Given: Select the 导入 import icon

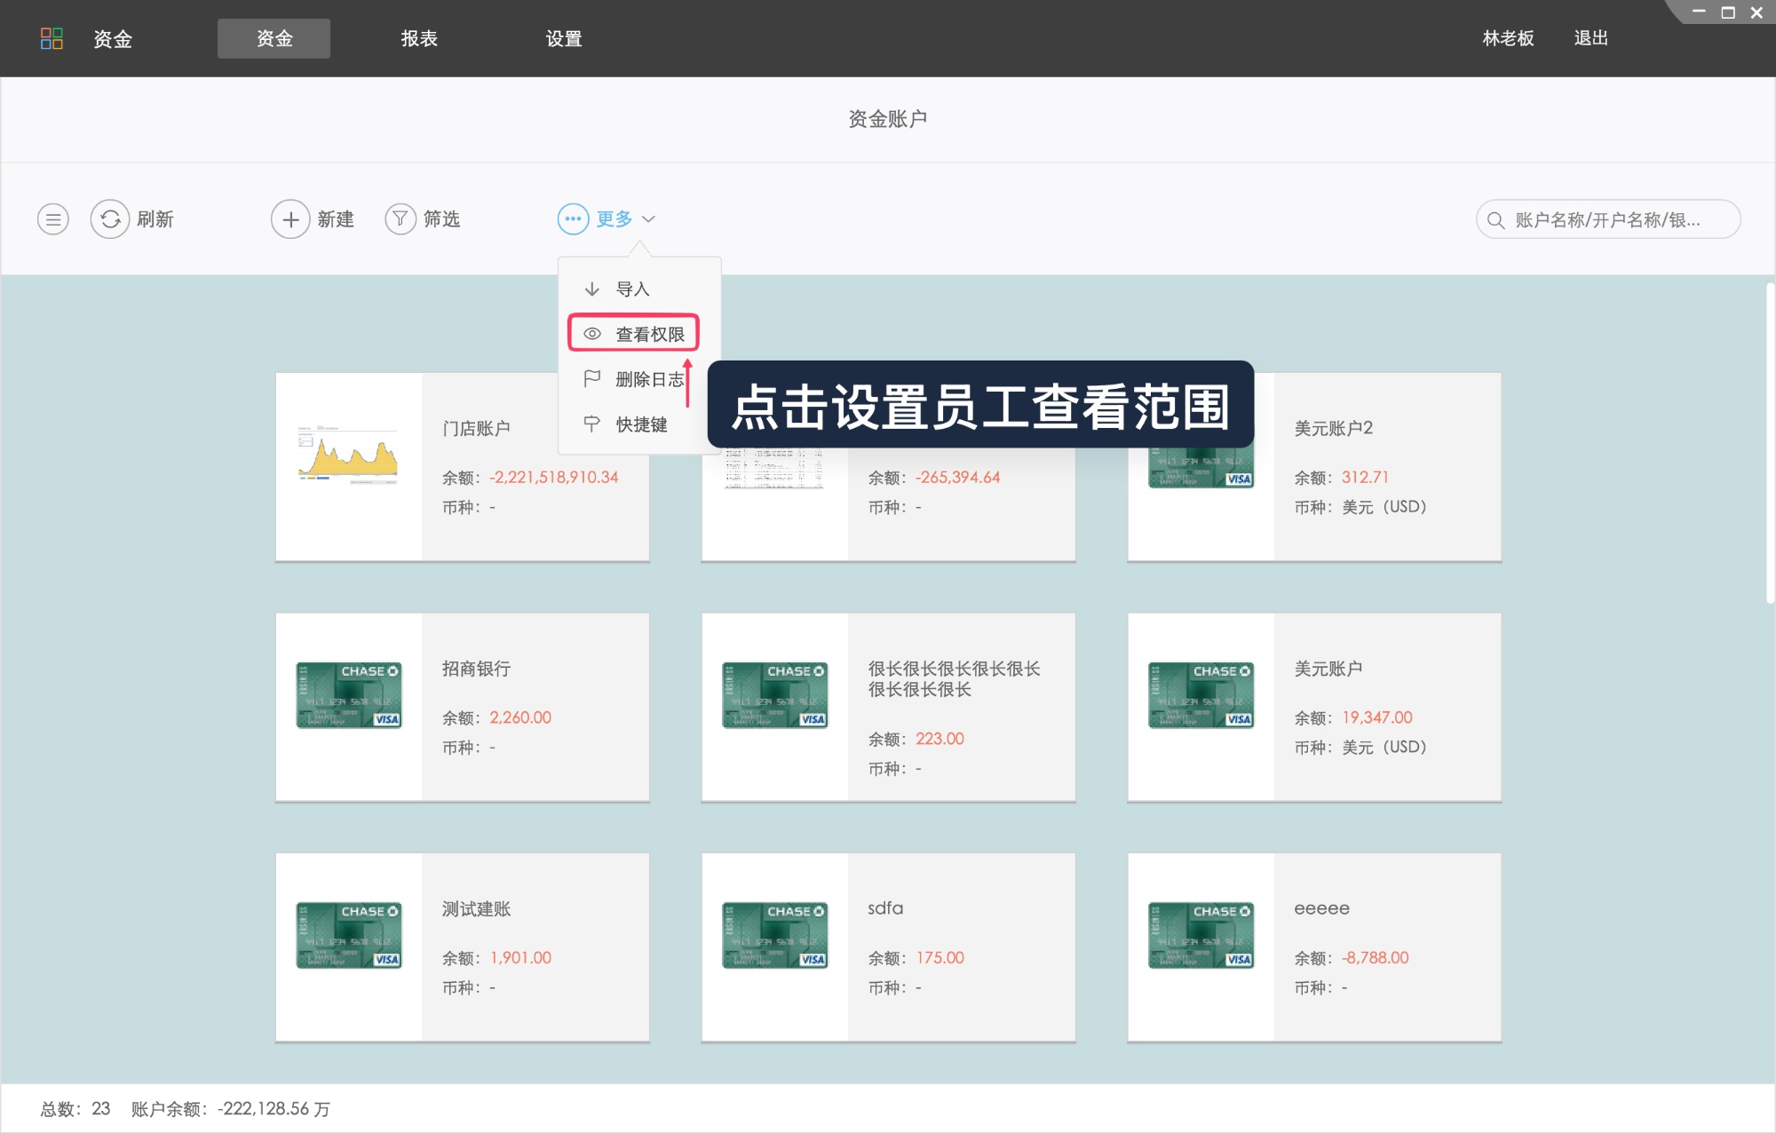Looking at the screenshot, I should 591,288.
